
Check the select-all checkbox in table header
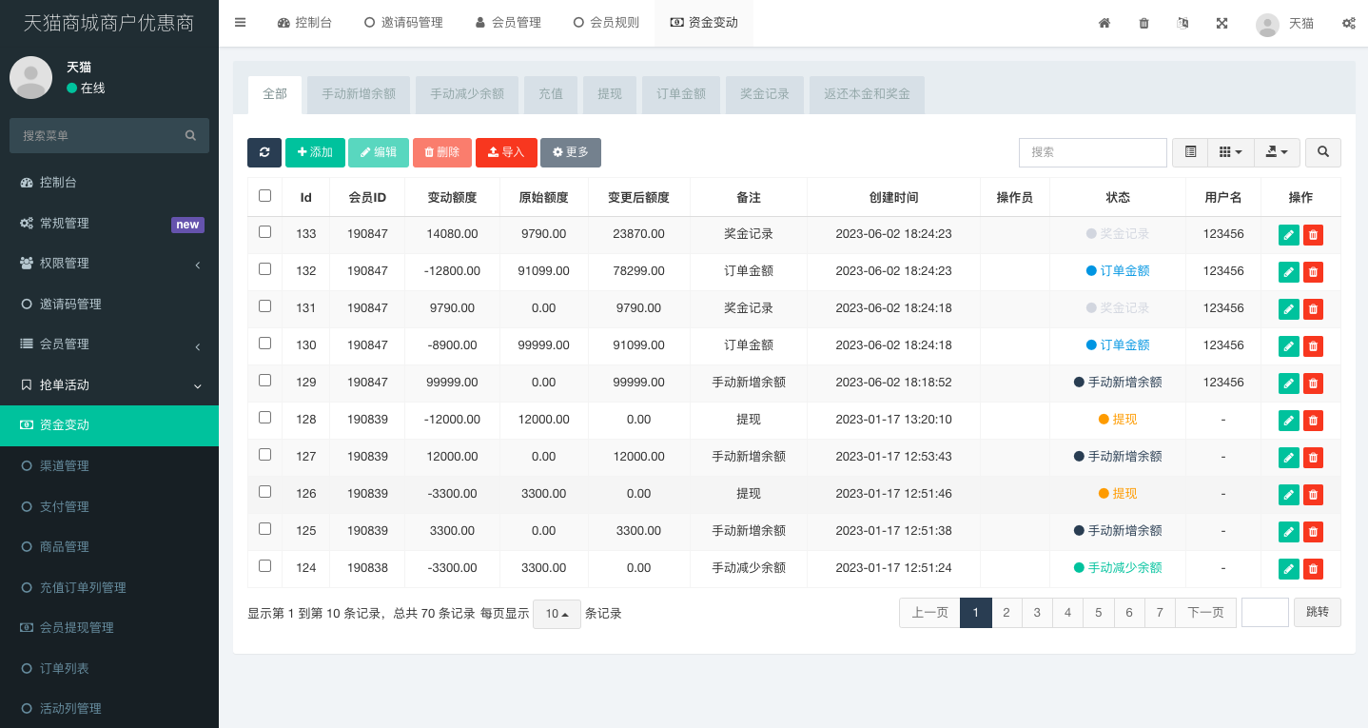pos(264,196)
